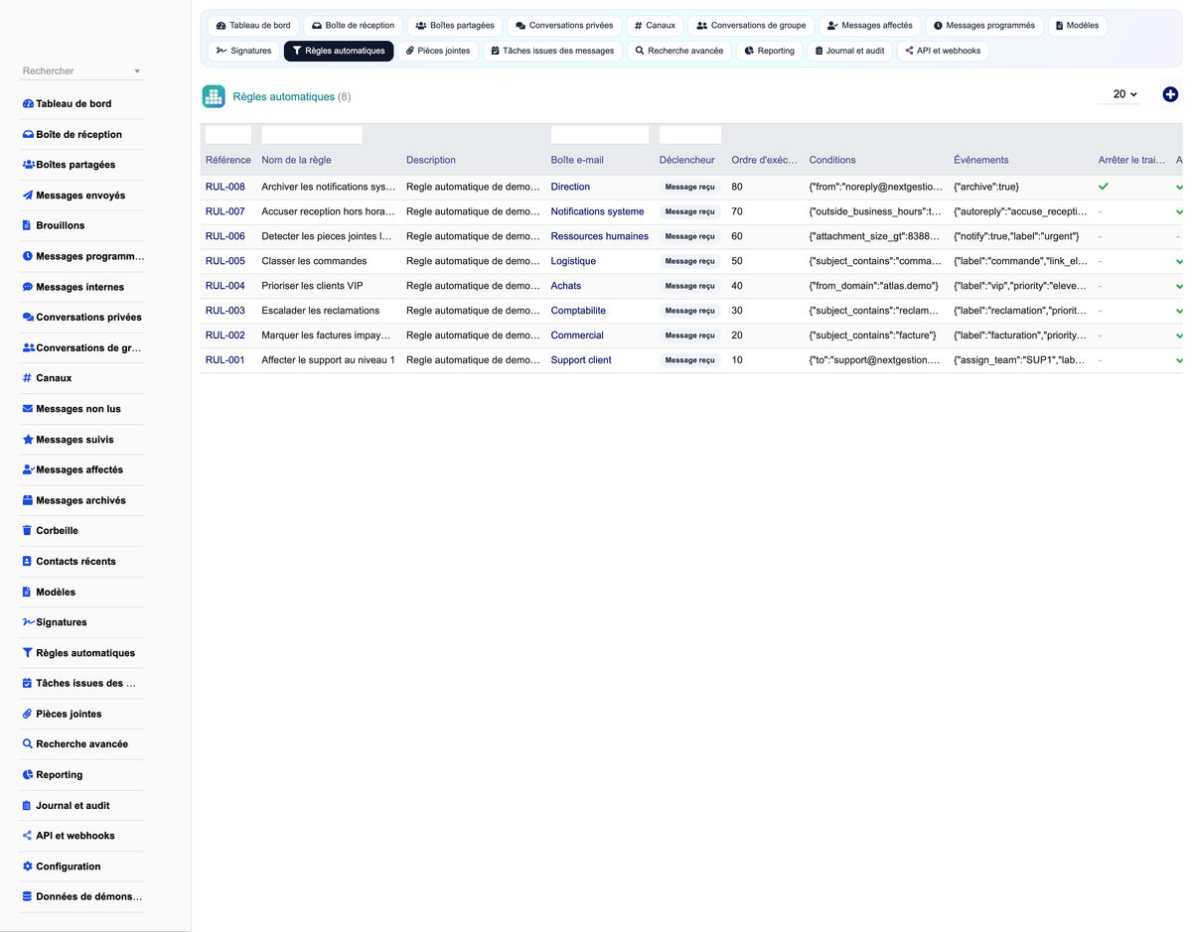Click the Reporting pie chart icon in sidebar

28,775
